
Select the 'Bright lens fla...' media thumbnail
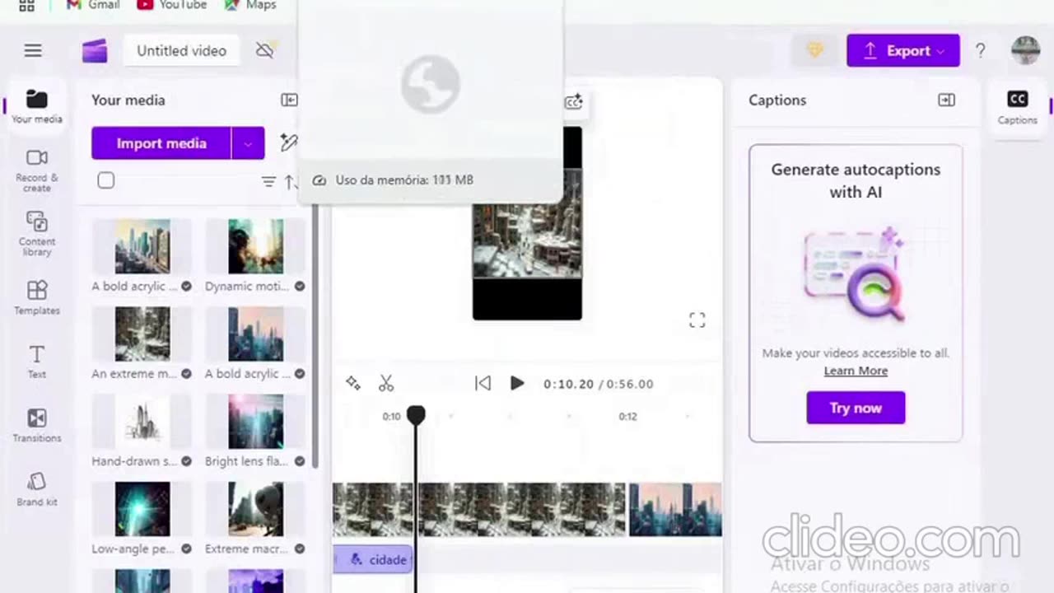[x=255, y=422]
